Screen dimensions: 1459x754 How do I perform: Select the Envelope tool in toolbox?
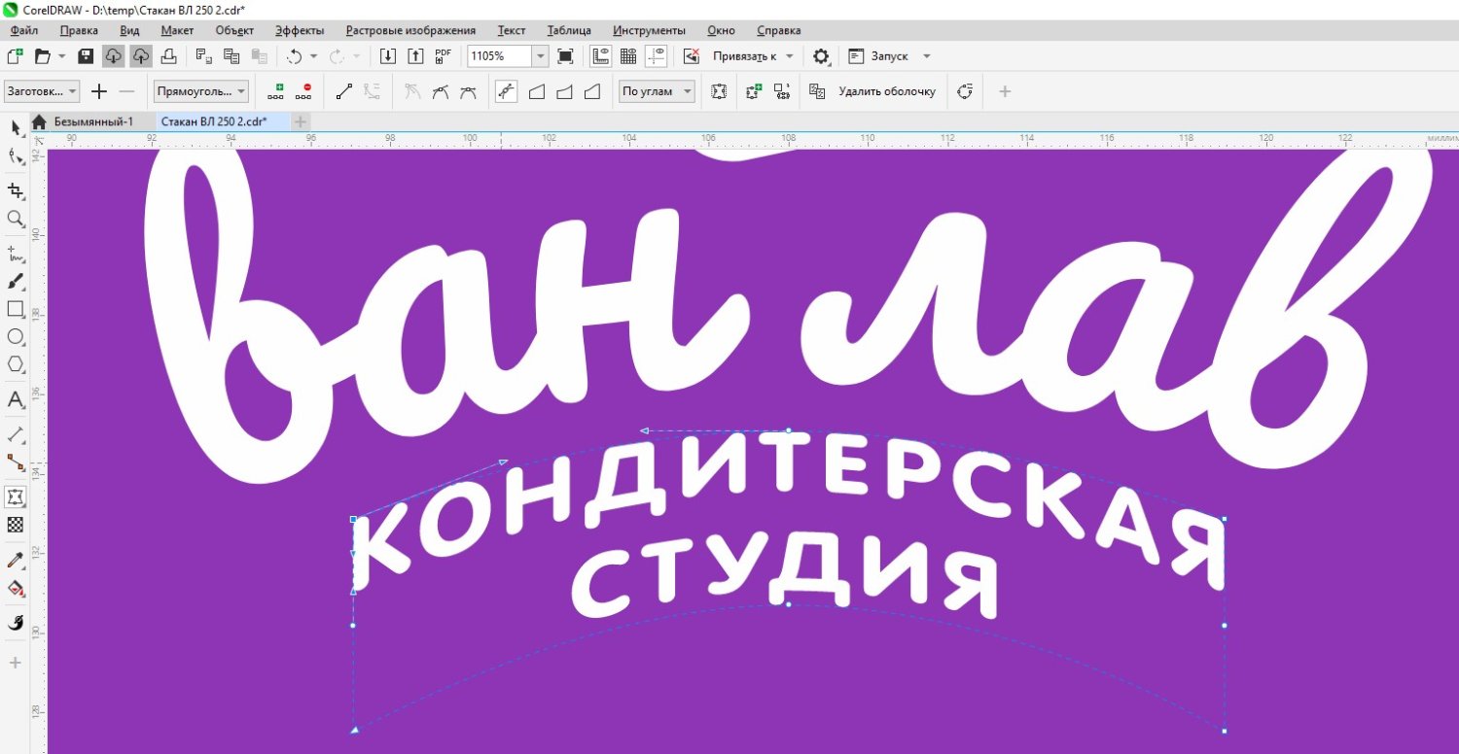pos(16,497)
